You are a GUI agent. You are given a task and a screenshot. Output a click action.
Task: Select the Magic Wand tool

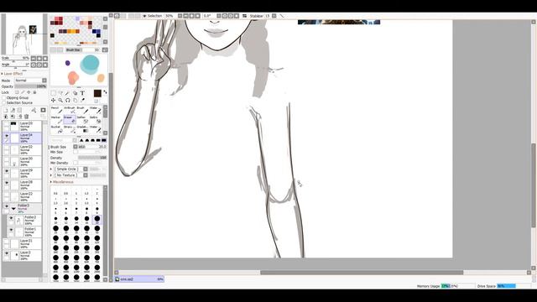[x=67, y=93]
